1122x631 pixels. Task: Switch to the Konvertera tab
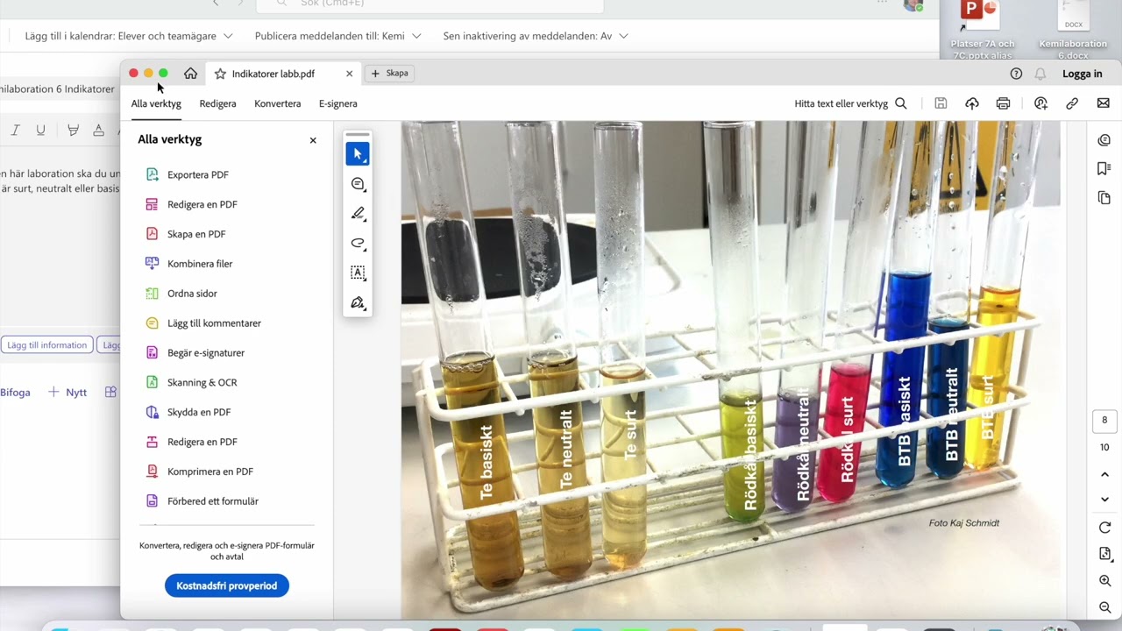(278, 103)
